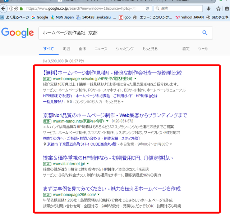Viewport: 230px width, 217px height.
Task: Expand the arrow beside www.homepage-seisaku.jp URL
Action: [135, 79]
